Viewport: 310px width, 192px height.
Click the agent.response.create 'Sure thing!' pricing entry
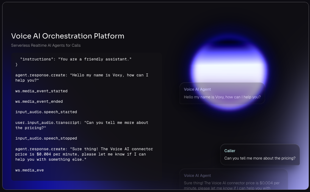click(x=84, y=154)
